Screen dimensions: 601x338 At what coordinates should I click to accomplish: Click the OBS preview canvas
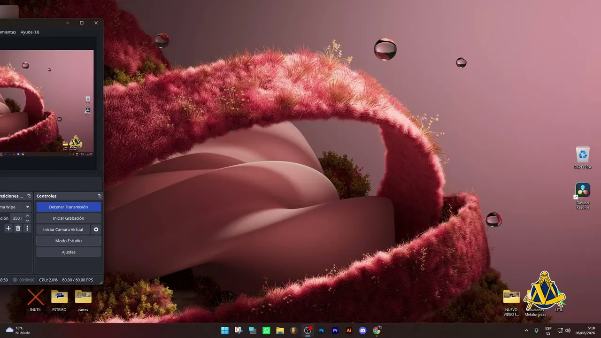pos(46,103)
